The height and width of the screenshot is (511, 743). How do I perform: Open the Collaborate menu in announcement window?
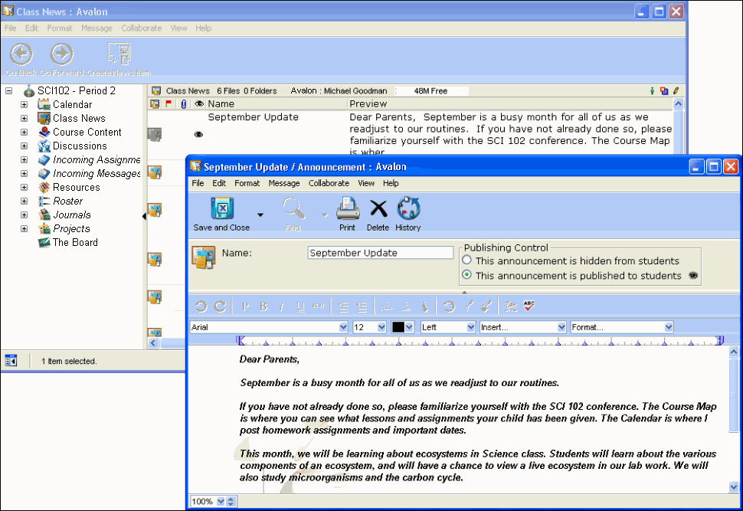coord(329,183)
